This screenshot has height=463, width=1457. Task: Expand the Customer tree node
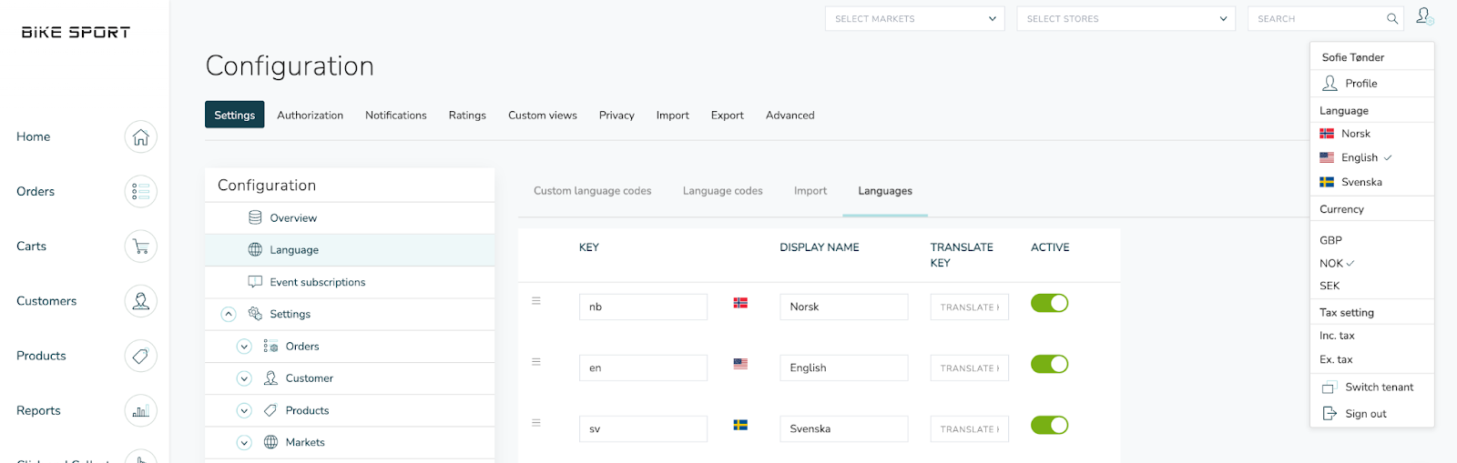tap(244, 378)
